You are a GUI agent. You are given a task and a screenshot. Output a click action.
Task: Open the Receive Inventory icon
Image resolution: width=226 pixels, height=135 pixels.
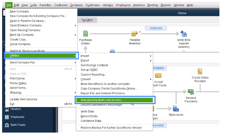click(x=134, y=34)
